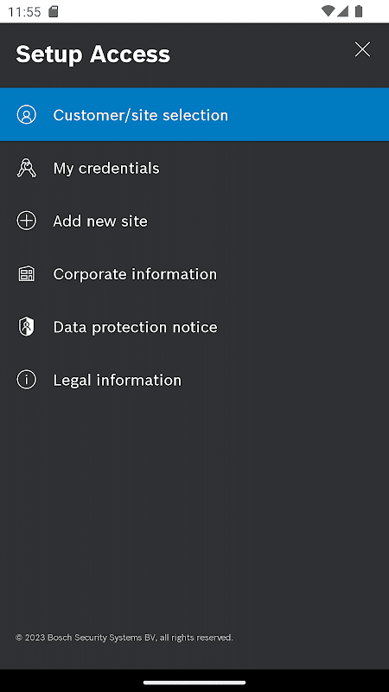Open My credentials menu entry
This screenshot has width=389, height=692.
pyautogui.click(x=194, y=168)
